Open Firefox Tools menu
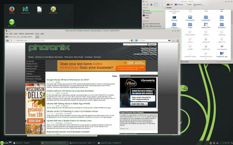Image resolution: width=233 pixels, height=145 pixels. pos(37,34)
